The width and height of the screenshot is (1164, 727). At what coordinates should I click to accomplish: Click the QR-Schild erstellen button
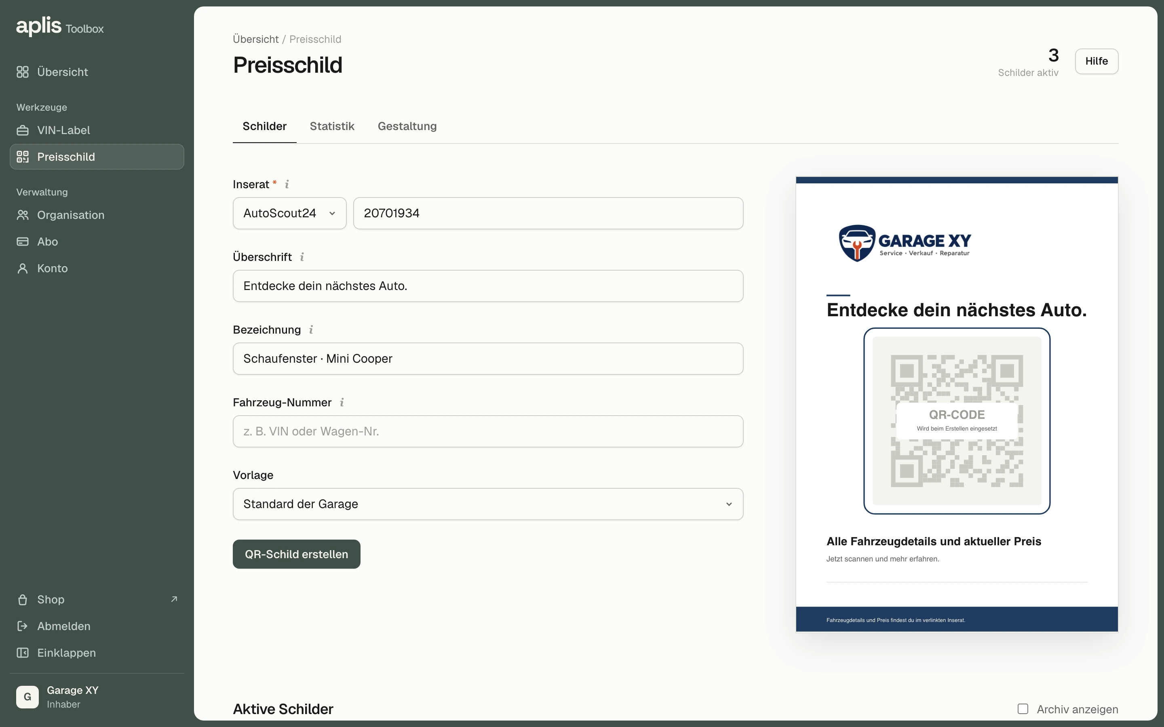(296, 554)
